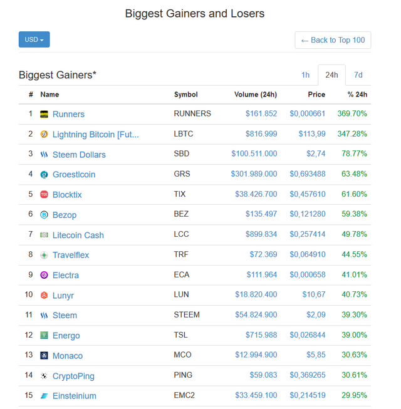Image resolution: width=401 pixels, height=409 pixels.
Task: Click the Symbol column header
Action: click(185, 95)
